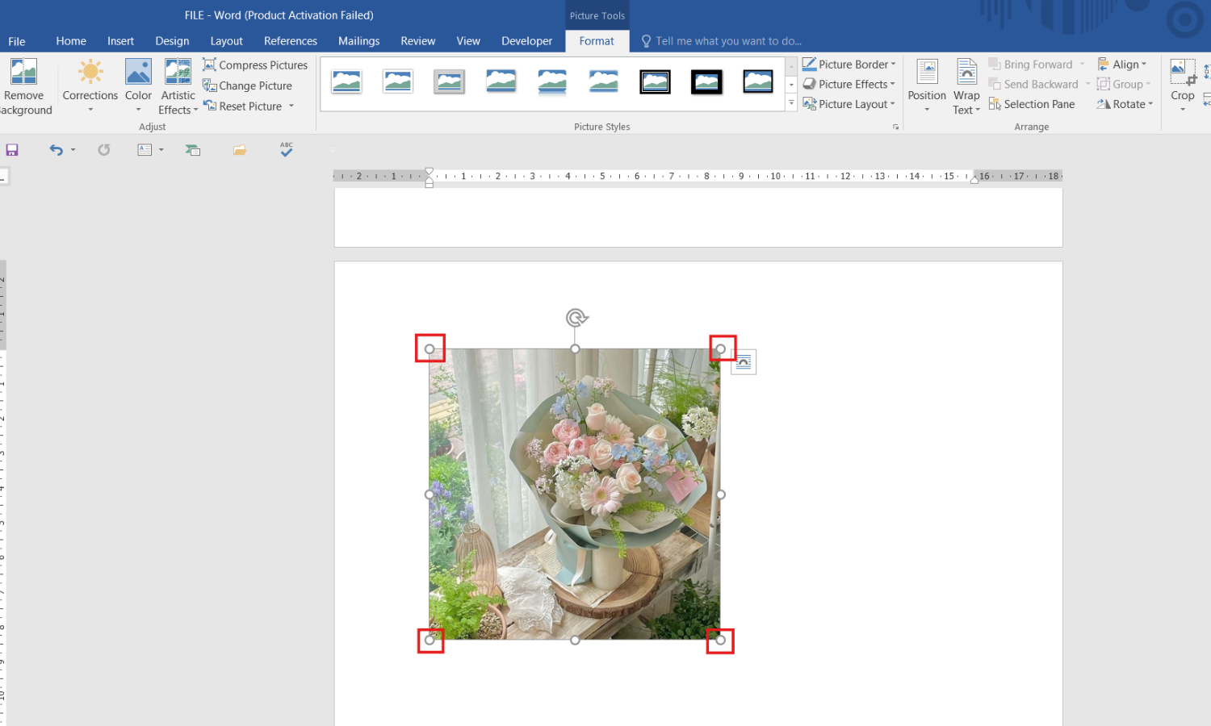Click the Compress Pictures button
The height and width of the screenshot is (726, 1211).
[x=255, y=65]
